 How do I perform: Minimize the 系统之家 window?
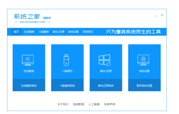click(156, 16)
